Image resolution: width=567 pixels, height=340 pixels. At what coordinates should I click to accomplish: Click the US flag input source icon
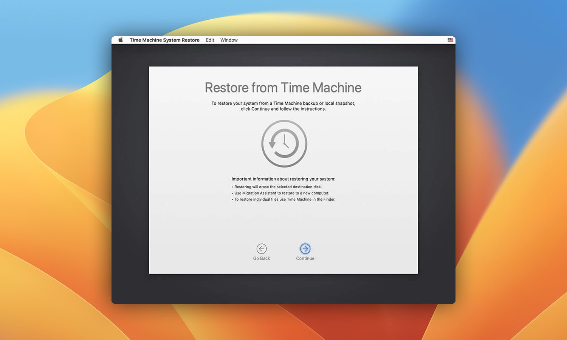[x=450, y=40]
